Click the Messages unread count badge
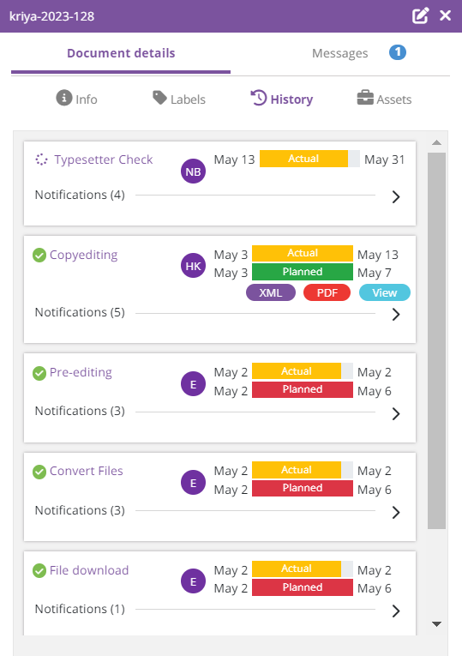This screenshot has width=462, height=656. (398, 52)
